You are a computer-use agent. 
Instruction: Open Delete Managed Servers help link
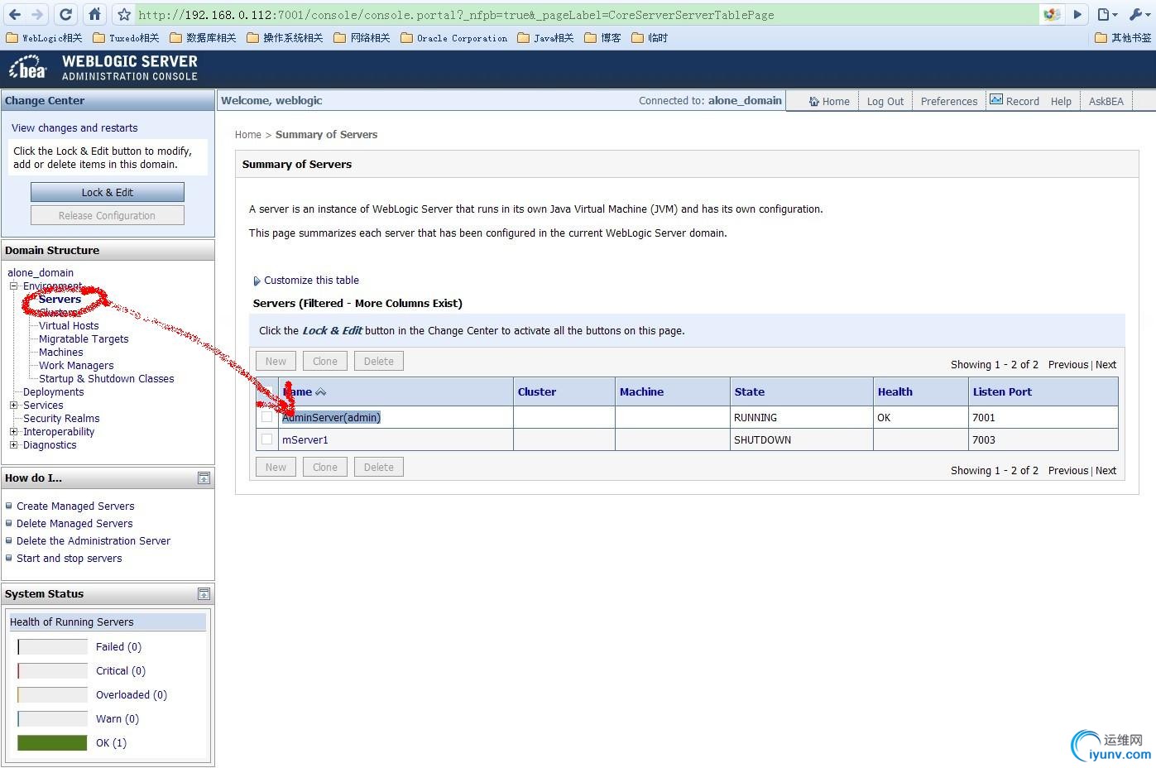tap(74, 524)
